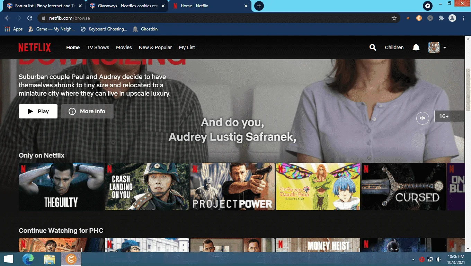Switch to the Giveaways tab

pyautogui.click(x=127, y=6)
